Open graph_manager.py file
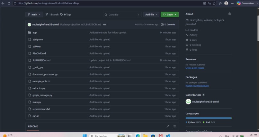Viewport: 259px width, 137px height. 42,95
